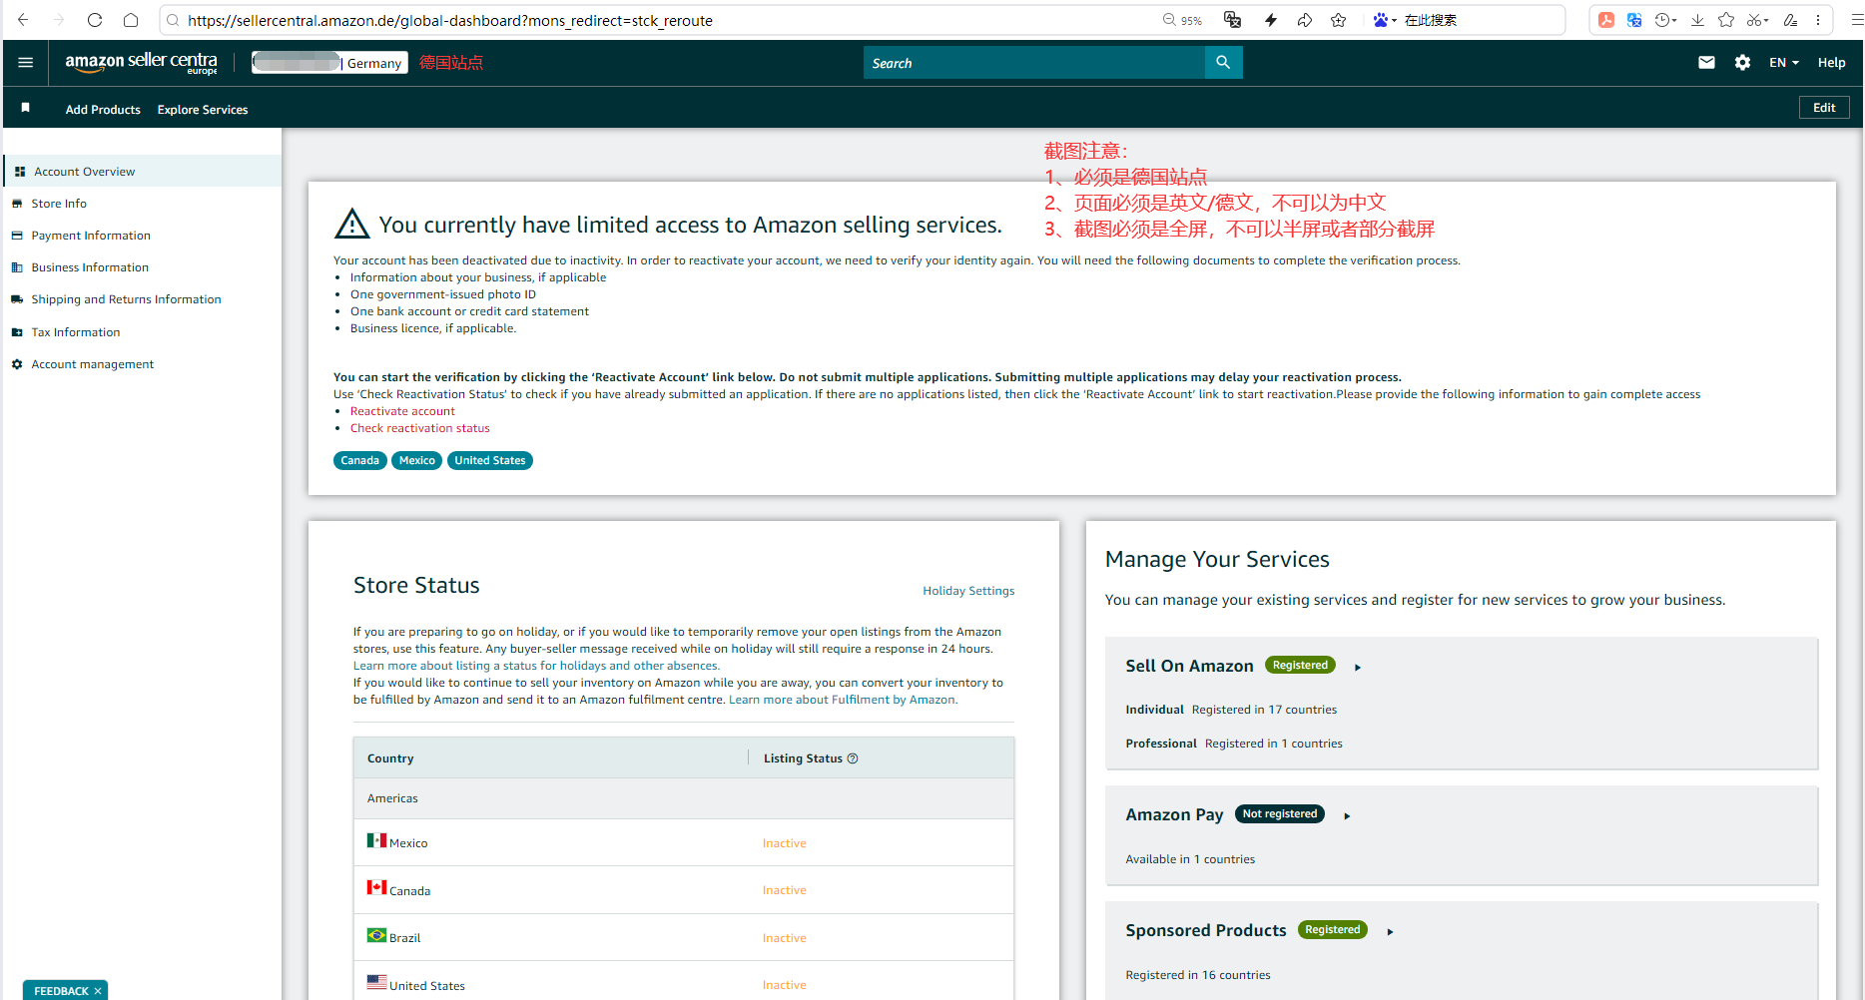Click the Sponsored Products Registered badge
Image resolution: width=1865 pixels, height=1000 pixels.
pyautogui.click(x=1332, y=929)
